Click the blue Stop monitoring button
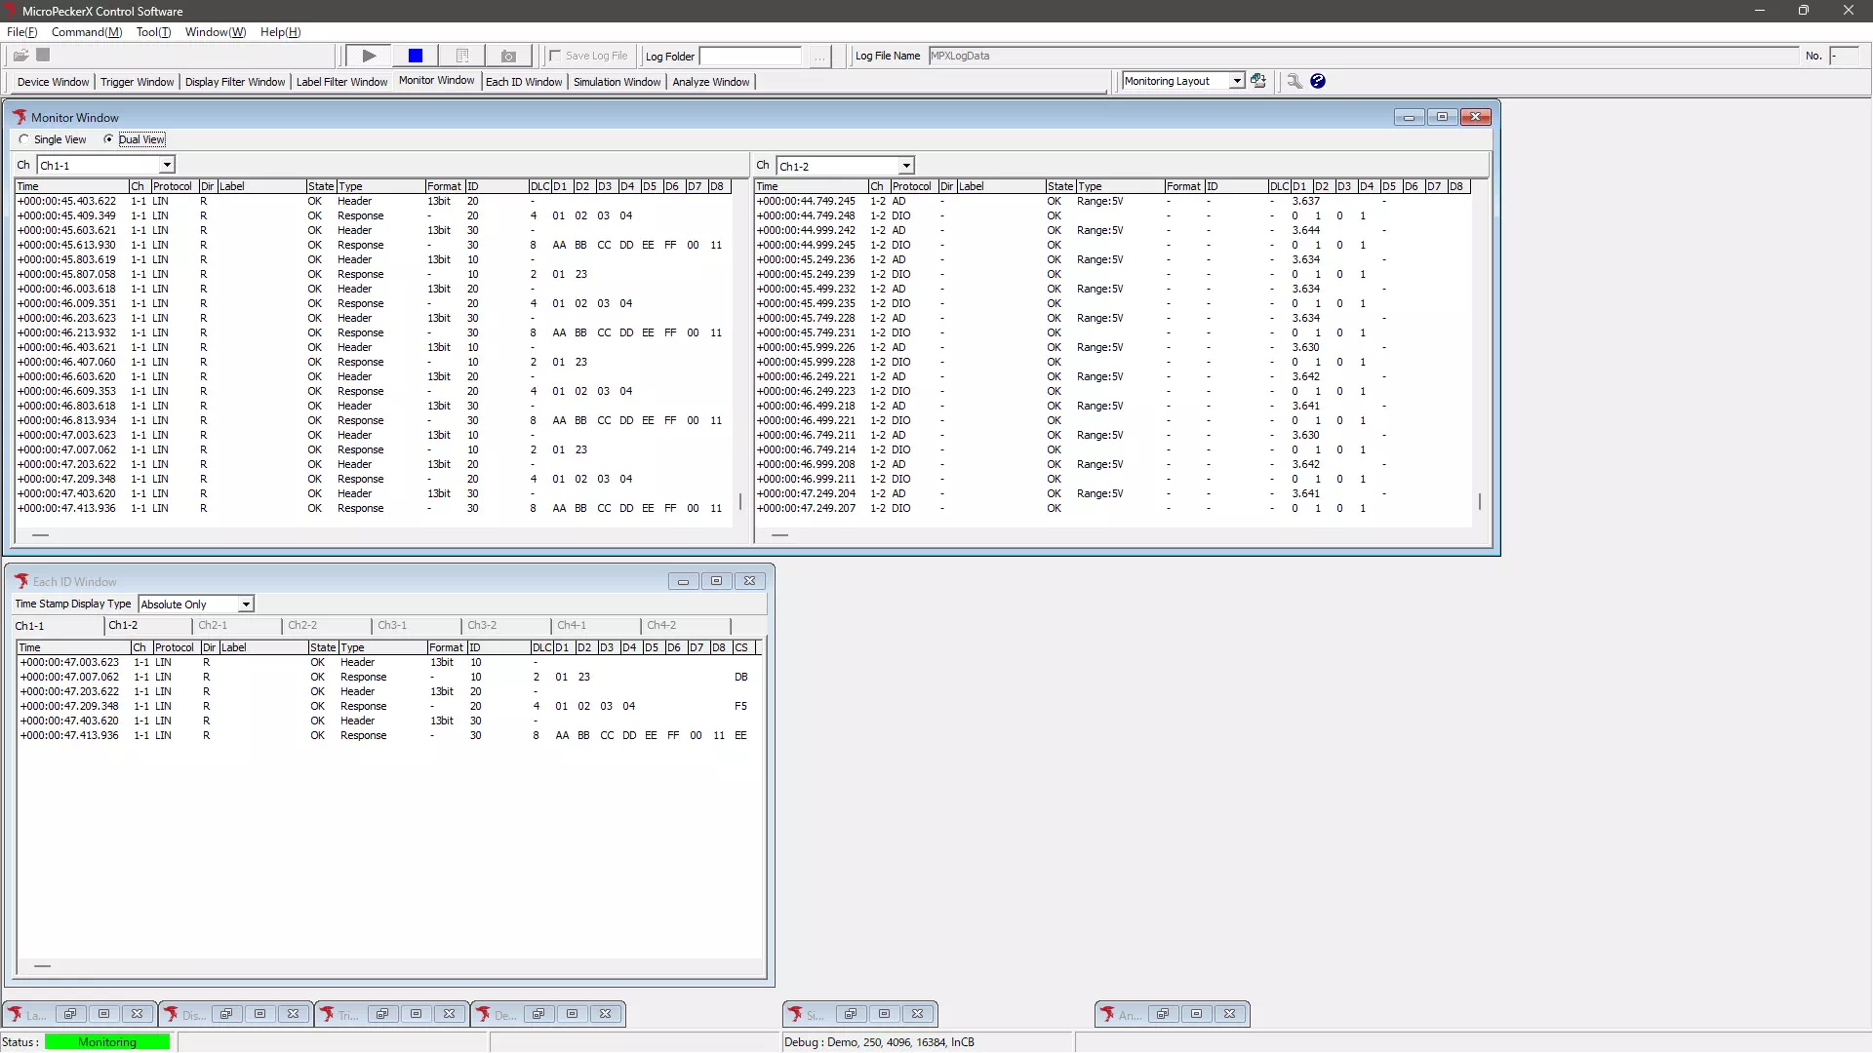The width and height of the screenshot is (1873, 1053). (x=415, y=56)
